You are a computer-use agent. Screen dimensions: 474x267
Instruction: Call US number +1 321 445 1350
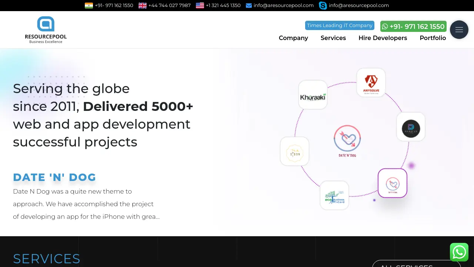coord(223,6)
